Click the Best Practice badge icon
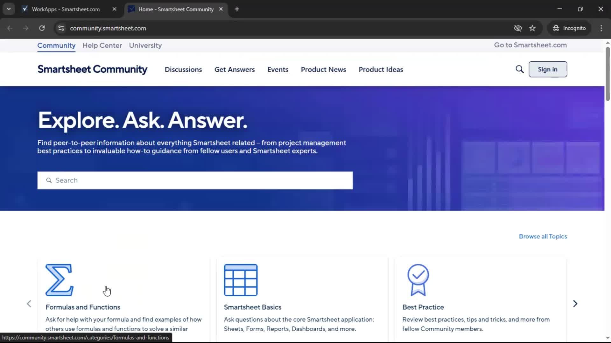 (418, 280)
